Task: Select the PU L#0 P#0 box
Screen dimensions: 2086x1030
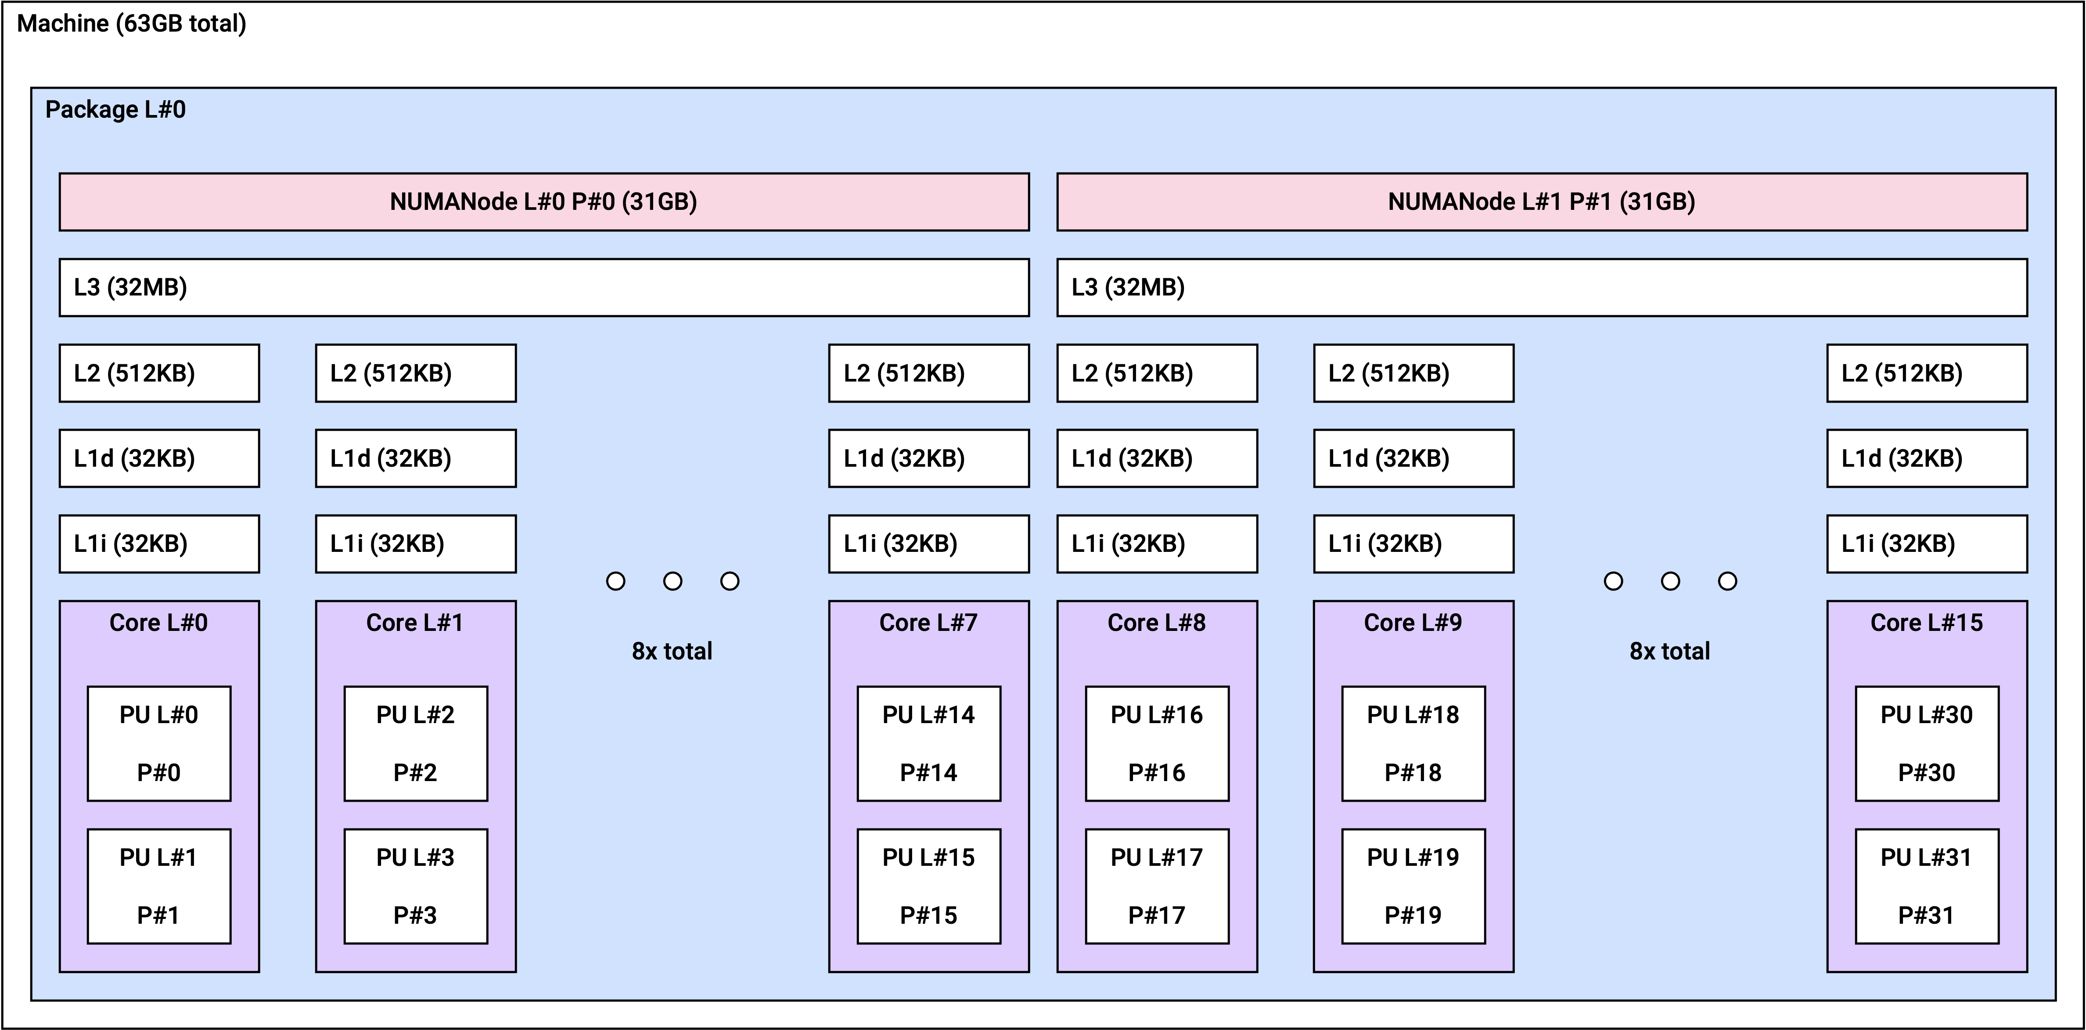Action: coord(159,743)
